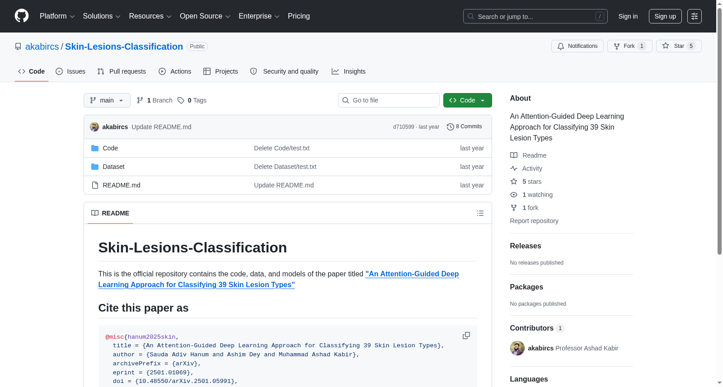Image resolution: width=723 pixels, height=387 pixels.
Task: Expand the Solutions menu
Action: (x=102, y=16)
